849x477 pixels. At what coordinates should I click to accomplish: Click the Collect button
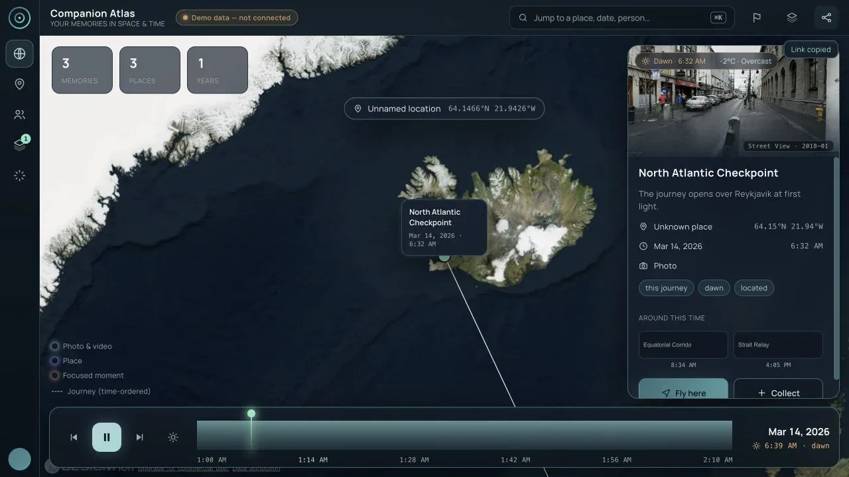(778, 390)
